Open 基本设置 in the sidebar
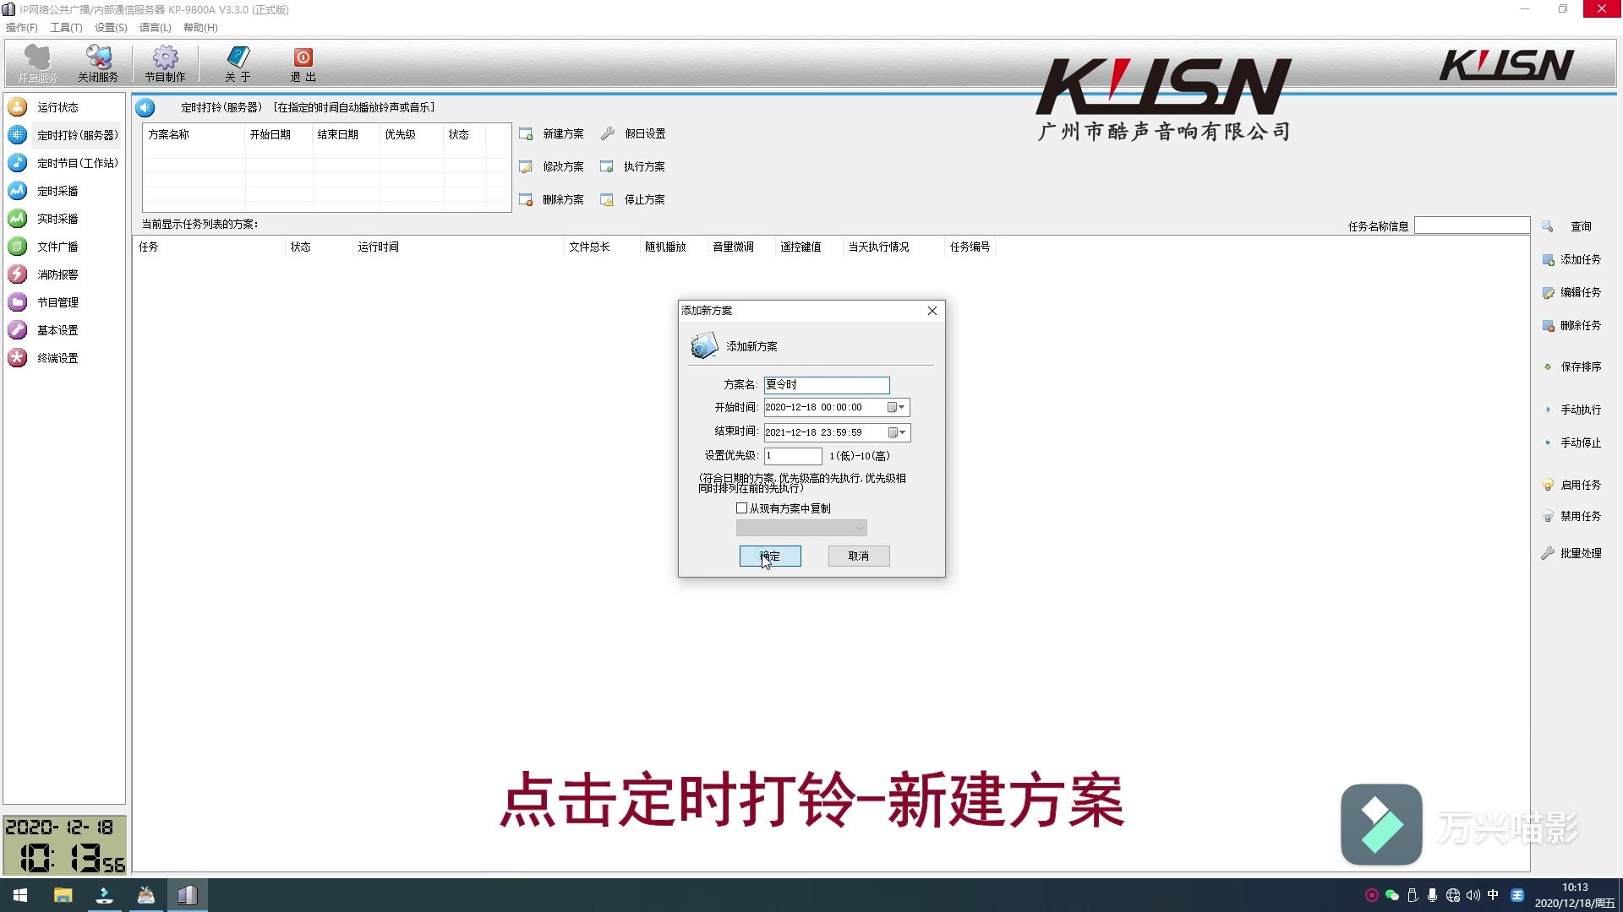This screenshot has width=1623, height=912. pos(57,330)
